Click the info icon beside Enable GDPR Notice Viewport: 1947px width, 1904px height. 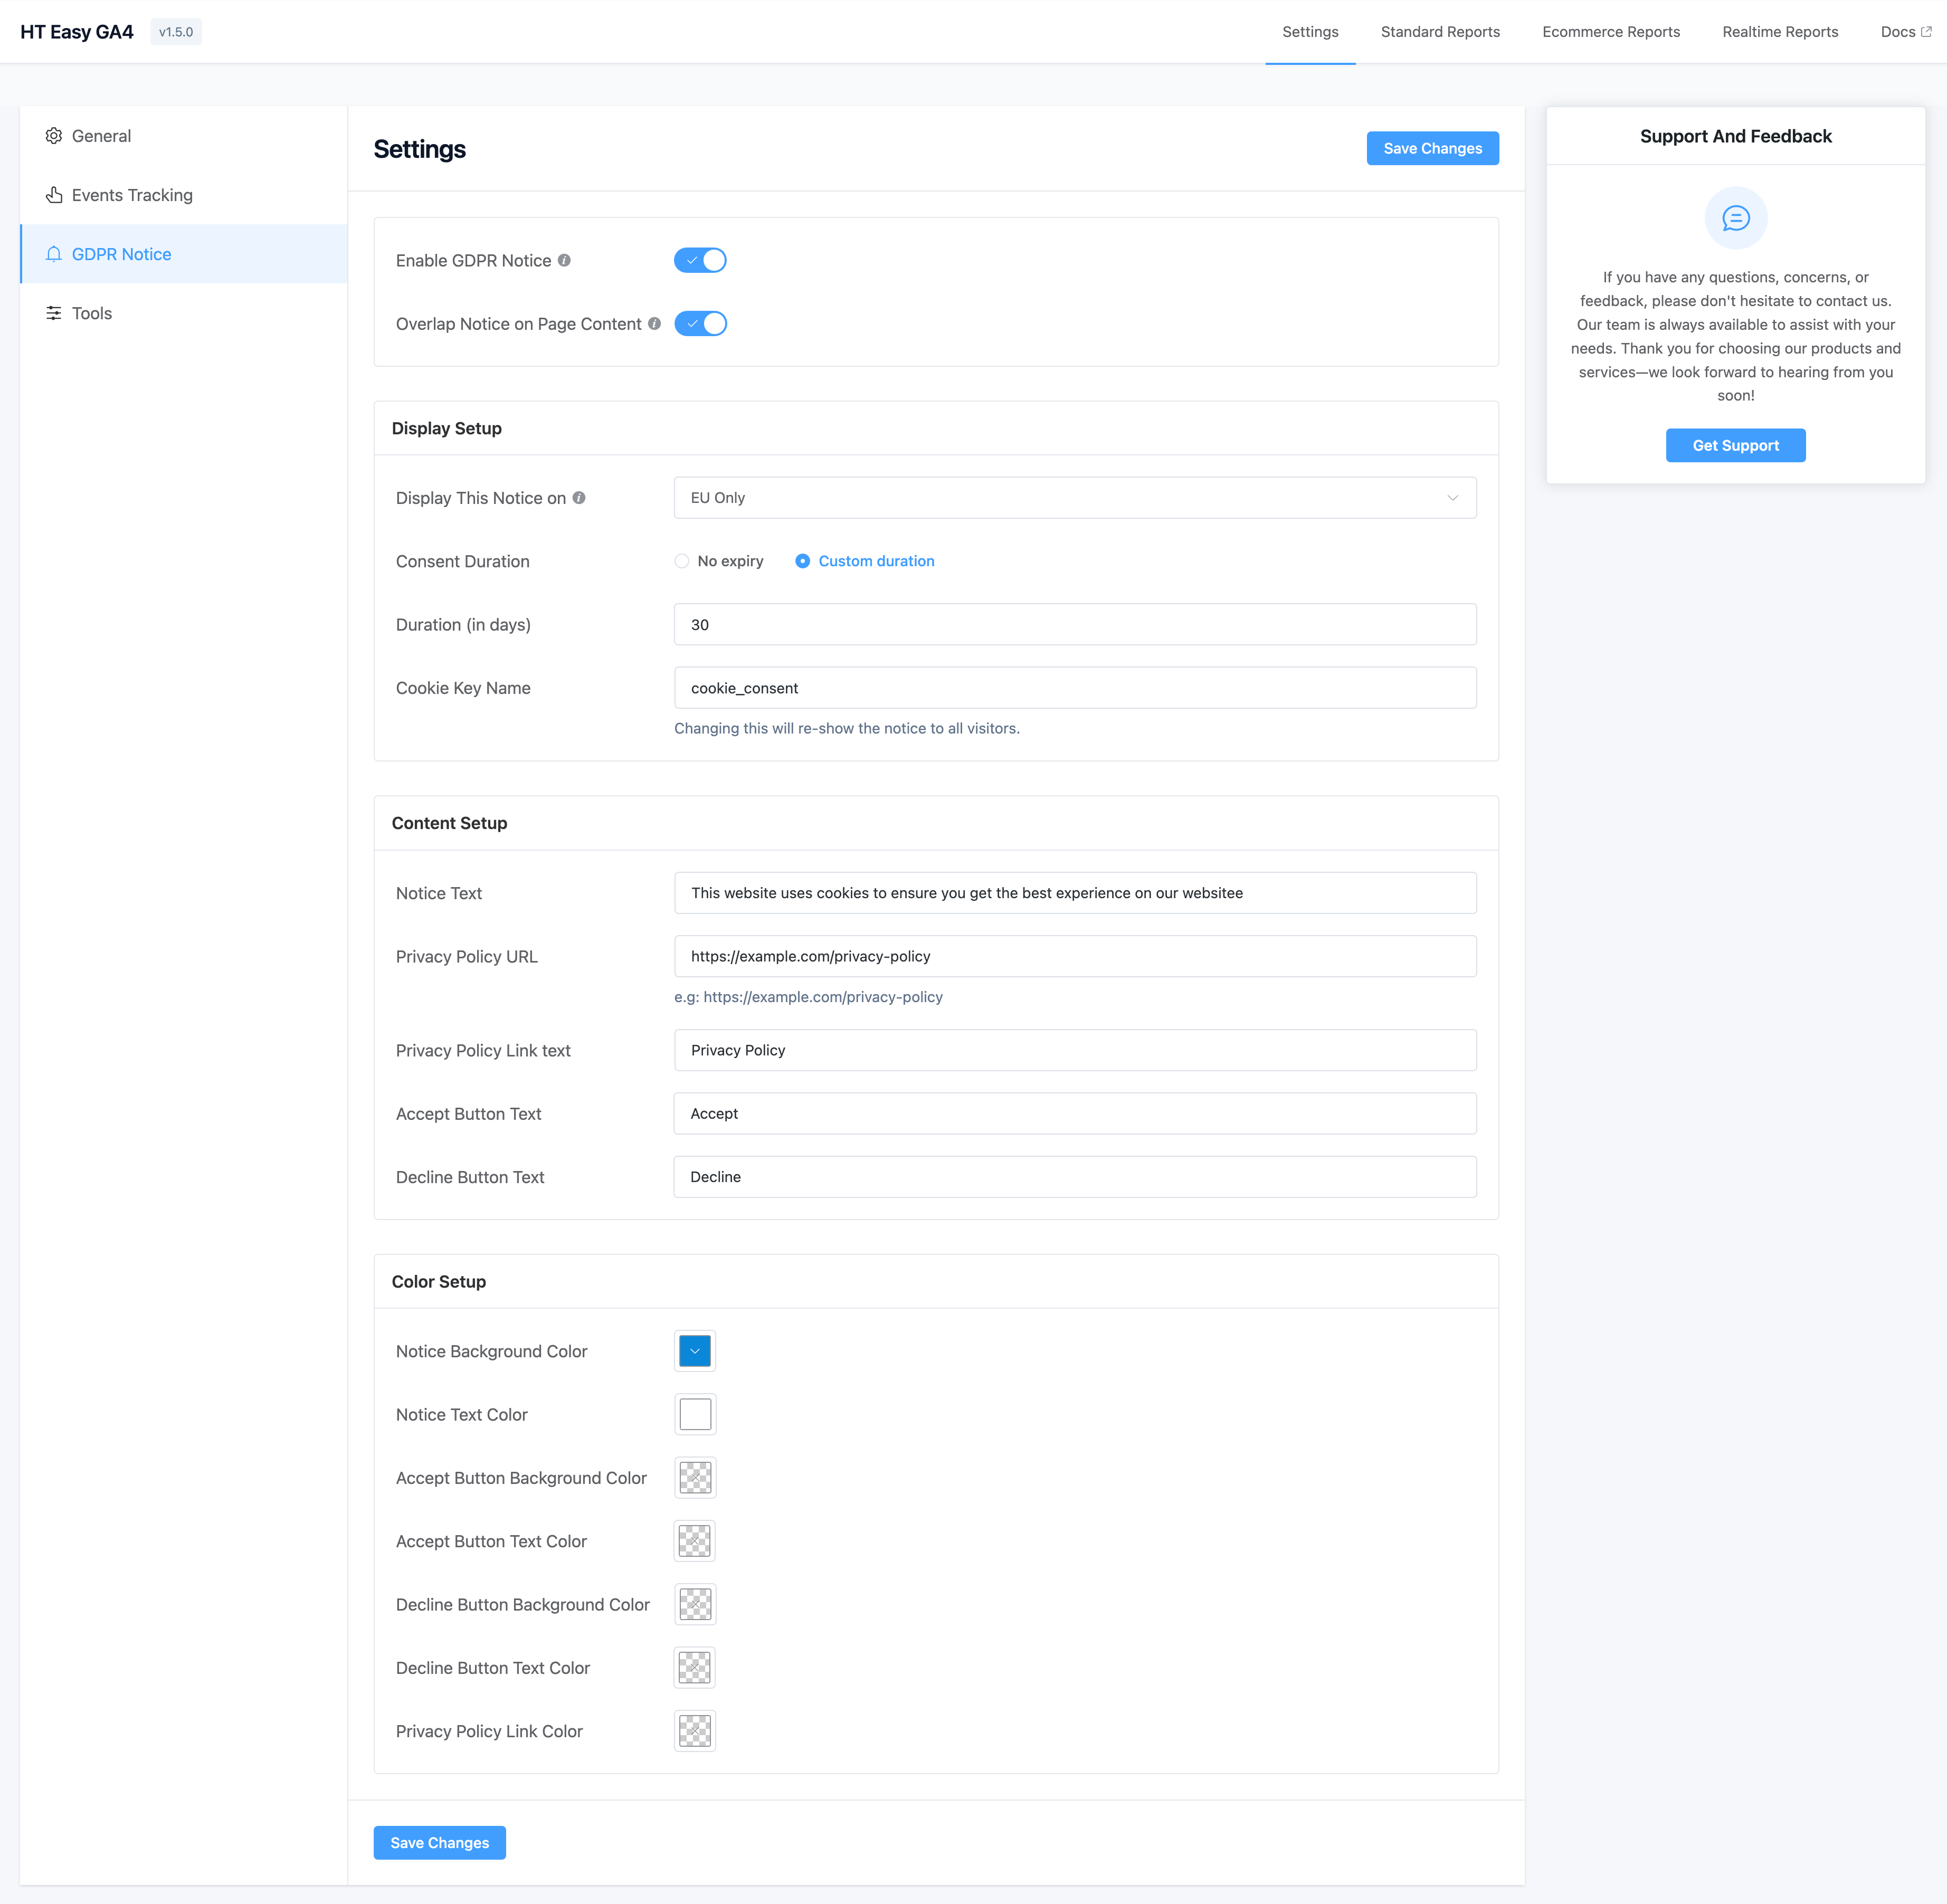565,260
